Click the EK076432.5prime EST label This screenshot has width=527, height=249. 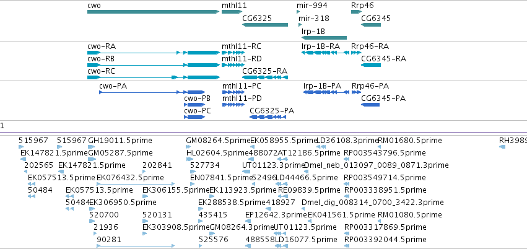pos(131,177)
